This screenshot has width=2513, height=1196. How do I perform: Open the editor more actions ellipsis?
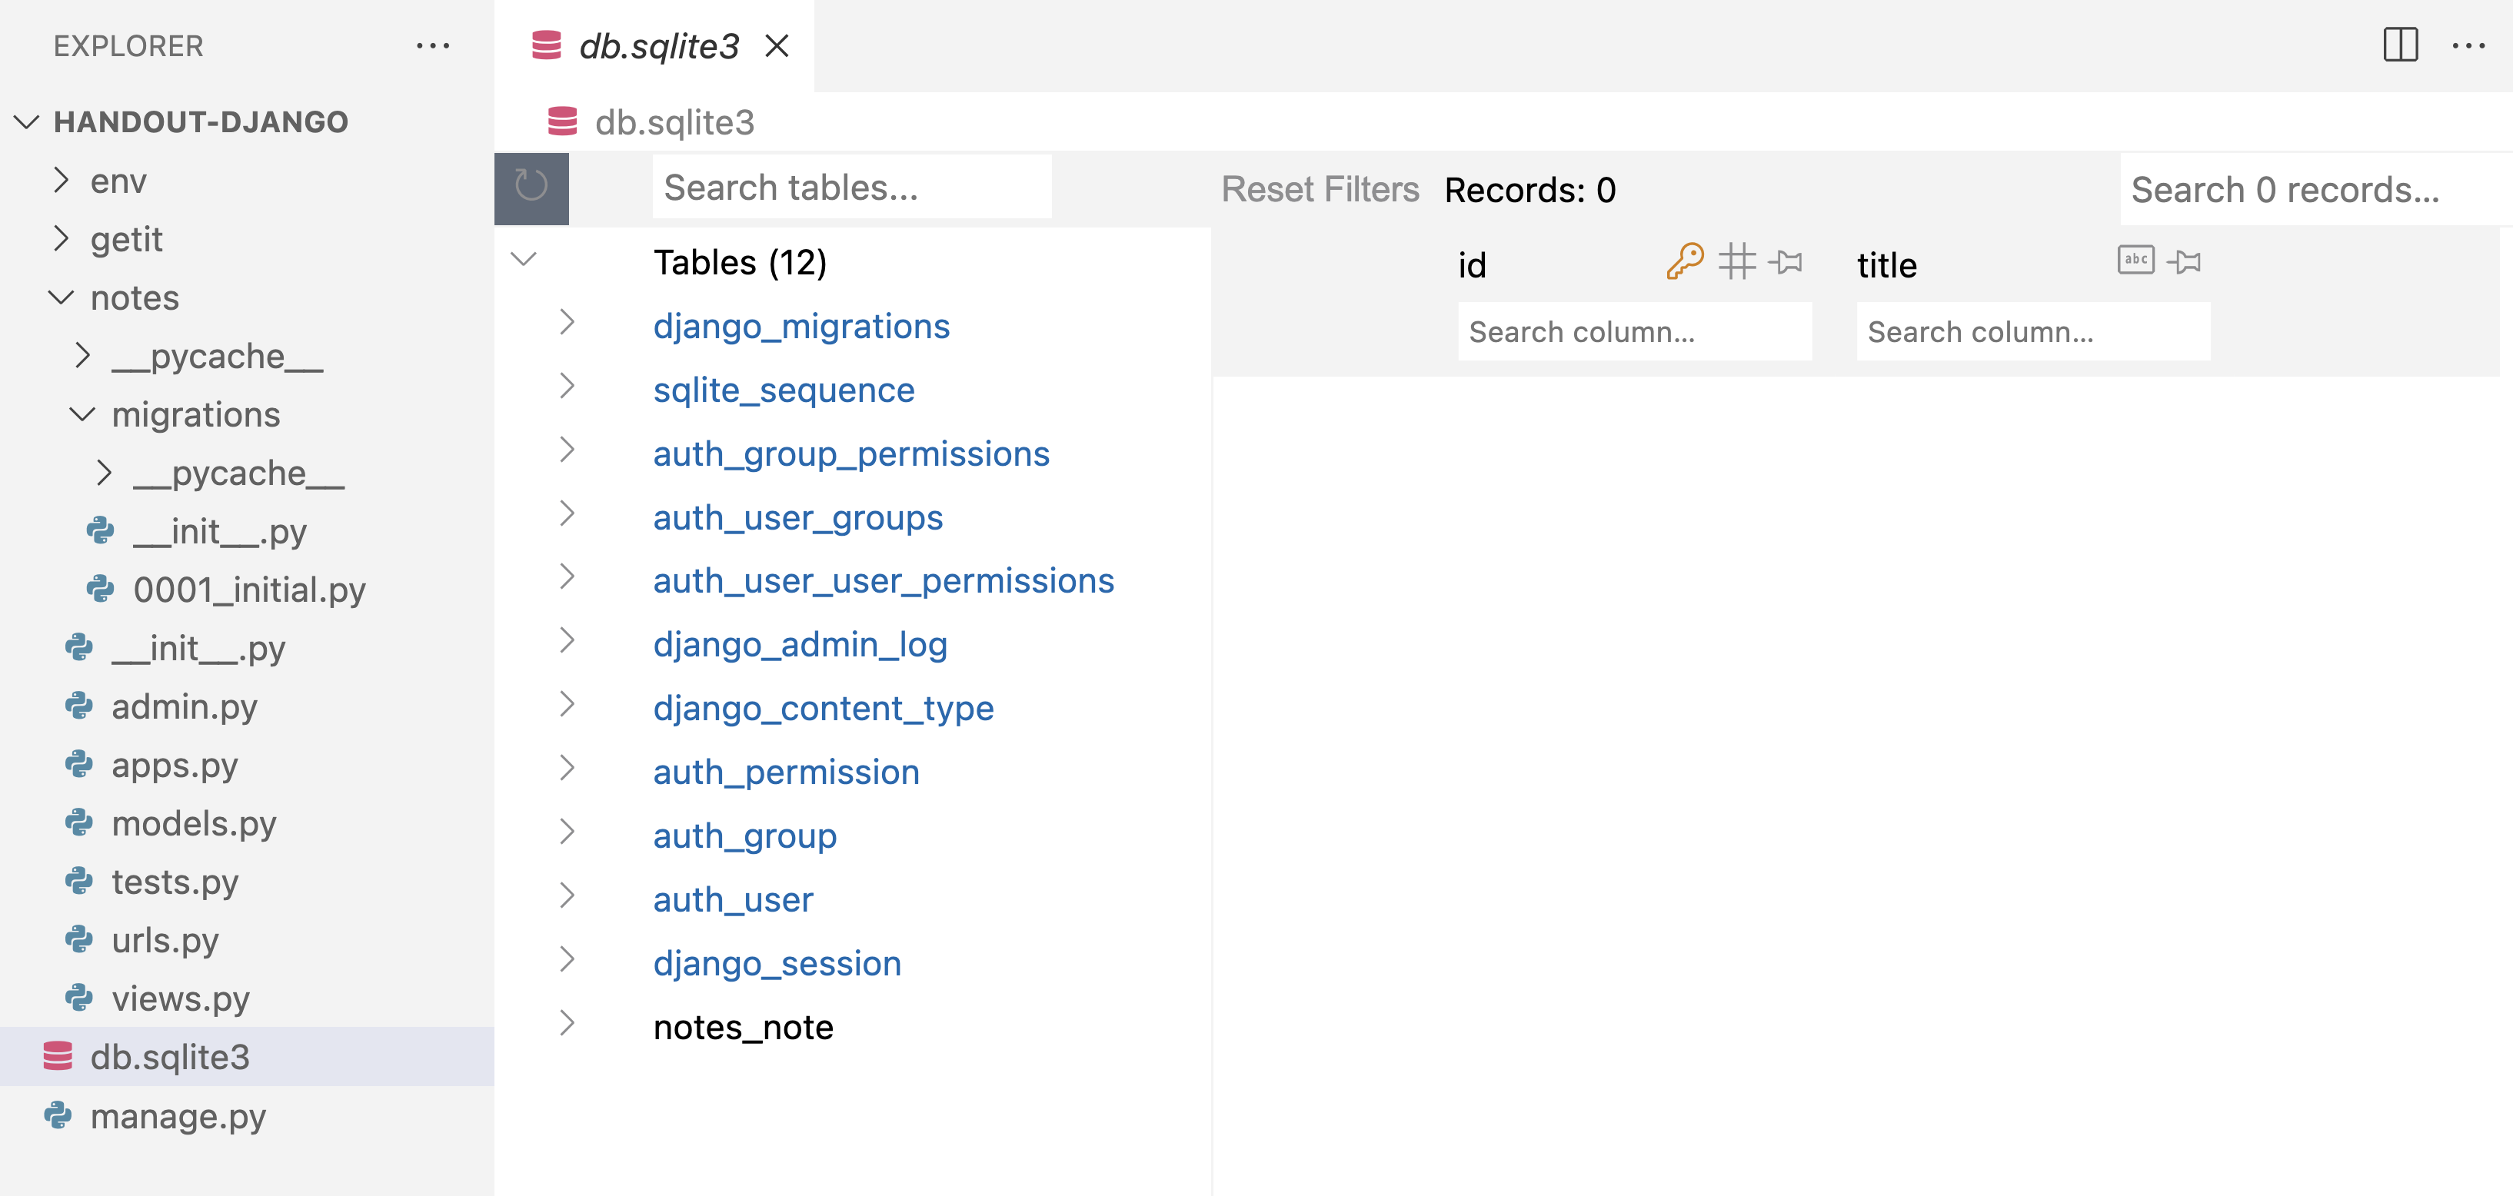click(2468, 45)
